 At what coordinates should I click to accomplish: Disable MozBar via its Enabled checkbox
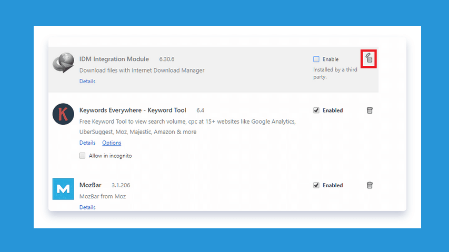pyautogui.click(x=316, y=185)
